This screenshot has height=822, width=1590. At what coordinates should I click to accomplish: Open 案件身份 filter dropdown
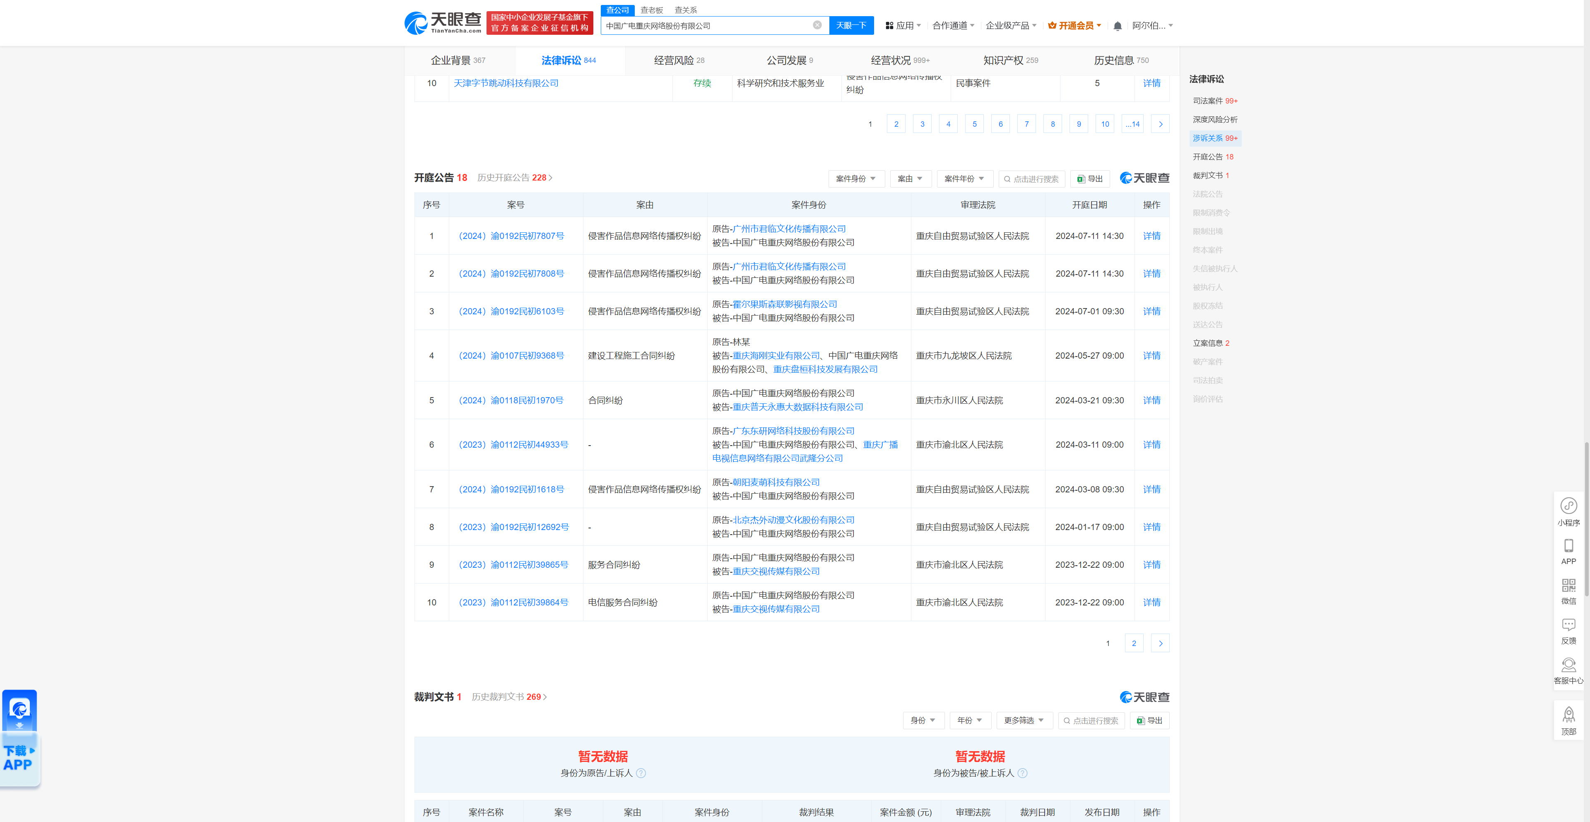(856, 179)
